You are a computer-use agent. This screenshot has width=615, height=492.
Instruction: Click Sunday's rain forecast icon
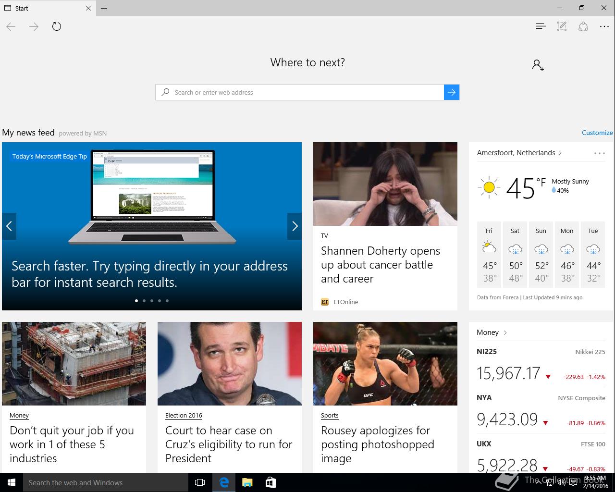coord(541,249)
